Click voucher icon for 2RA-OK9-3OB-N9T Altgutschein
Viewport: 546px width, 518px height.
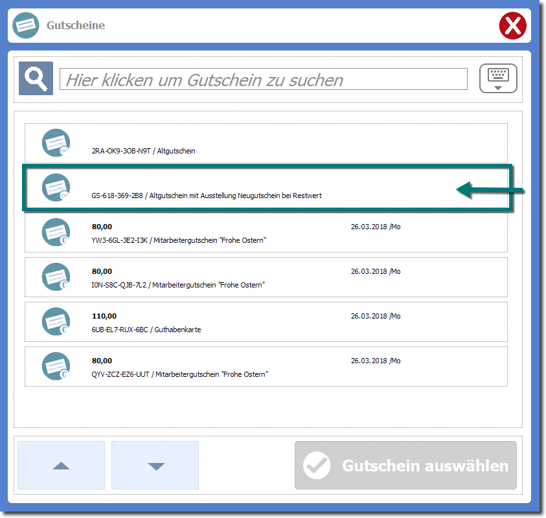pyautogui.click(x=56, y=143)
